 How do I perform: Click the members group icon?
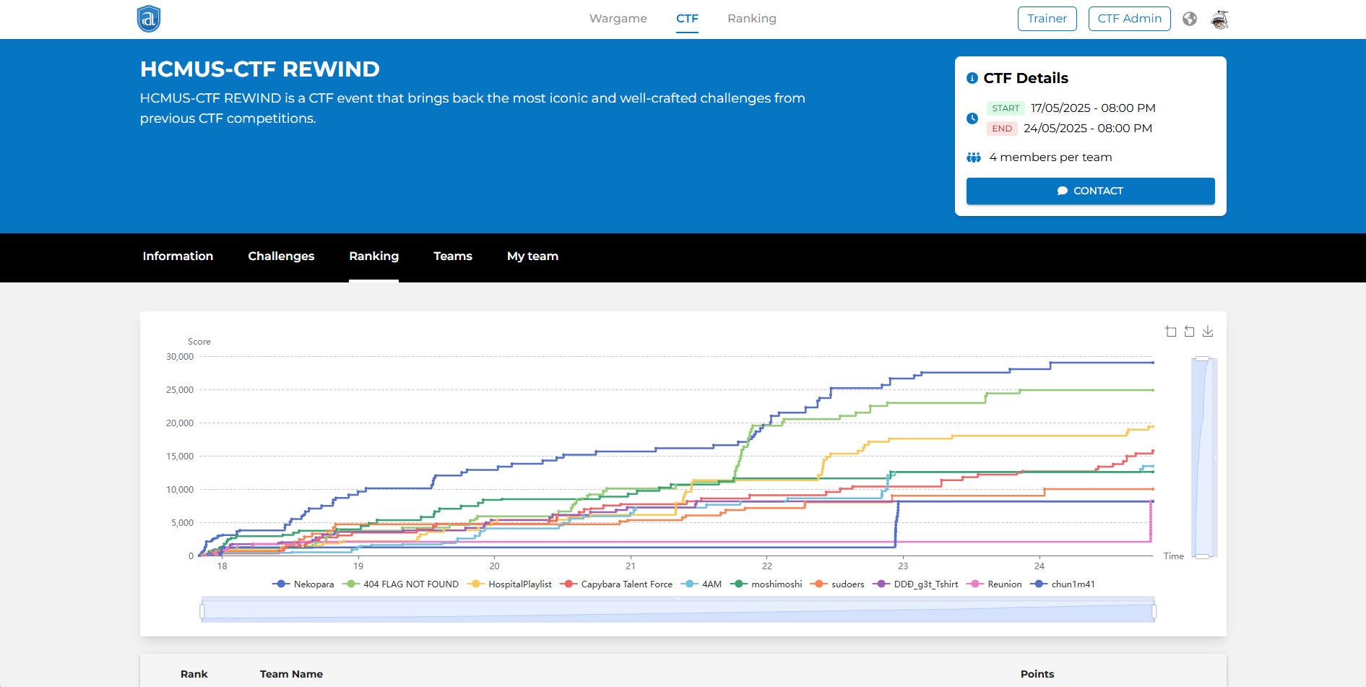coord(974,157)
